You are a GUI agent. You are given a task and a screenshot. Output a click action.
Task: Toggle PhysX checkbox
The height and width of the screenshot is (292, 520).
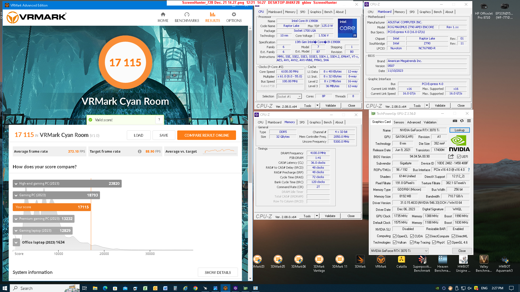click(434, 242)
